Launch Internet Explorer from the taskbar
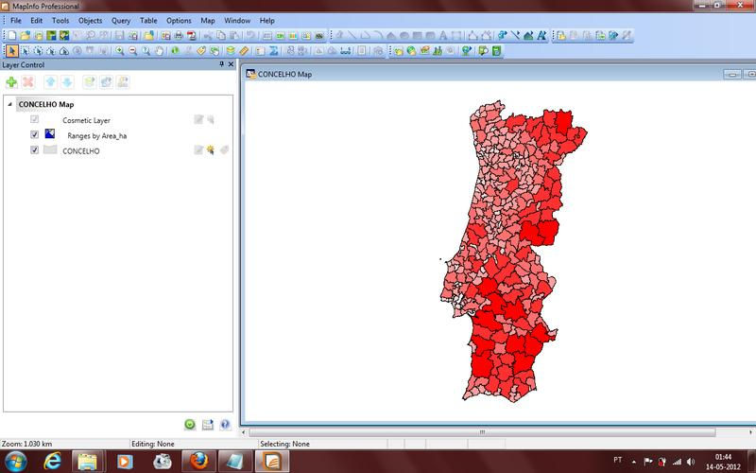 click(x=52, y=462)
